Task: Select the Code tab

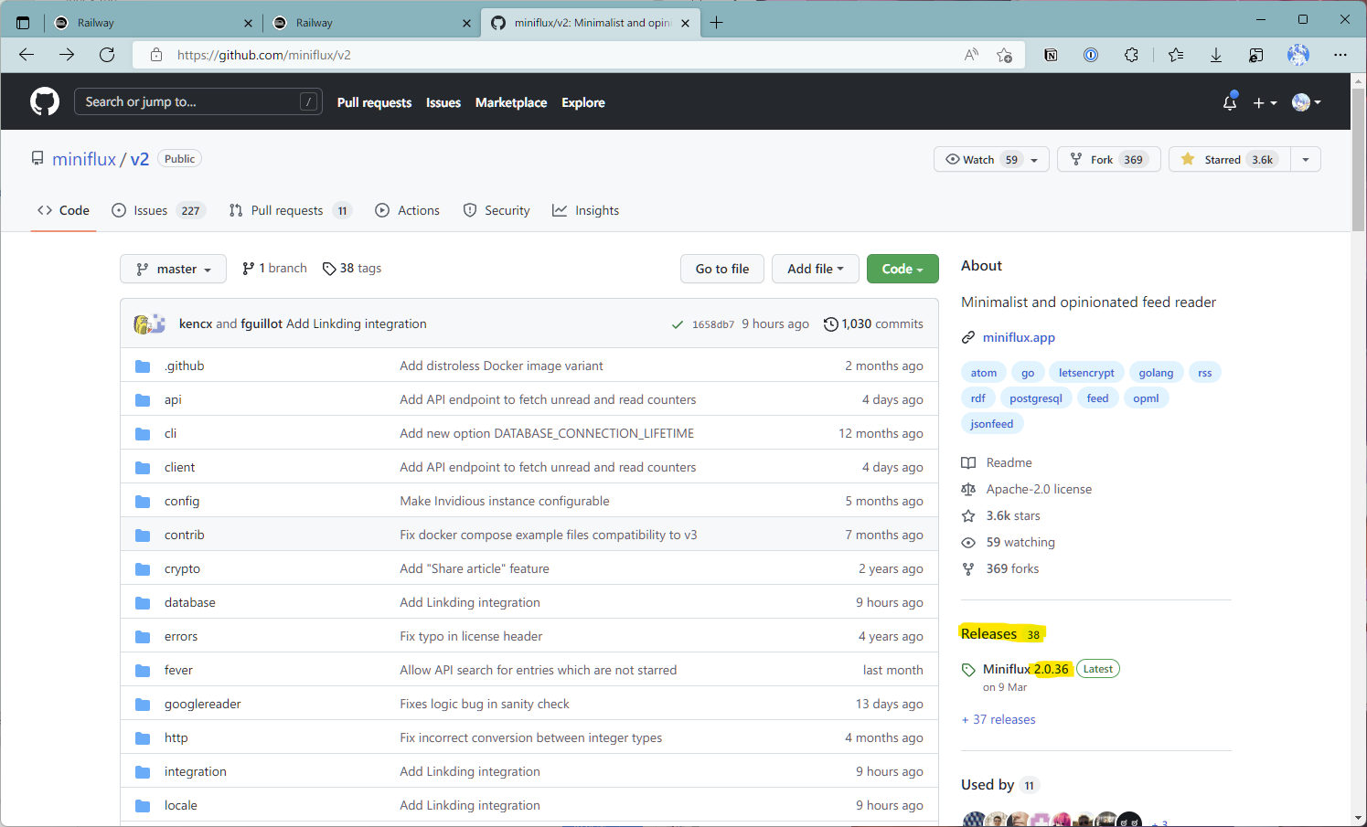Action: 63,210
